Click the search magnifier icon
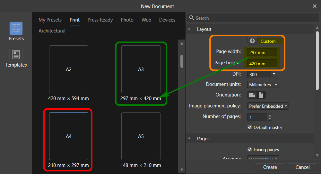This screenshot has height=174, width=321. [192, 18]
